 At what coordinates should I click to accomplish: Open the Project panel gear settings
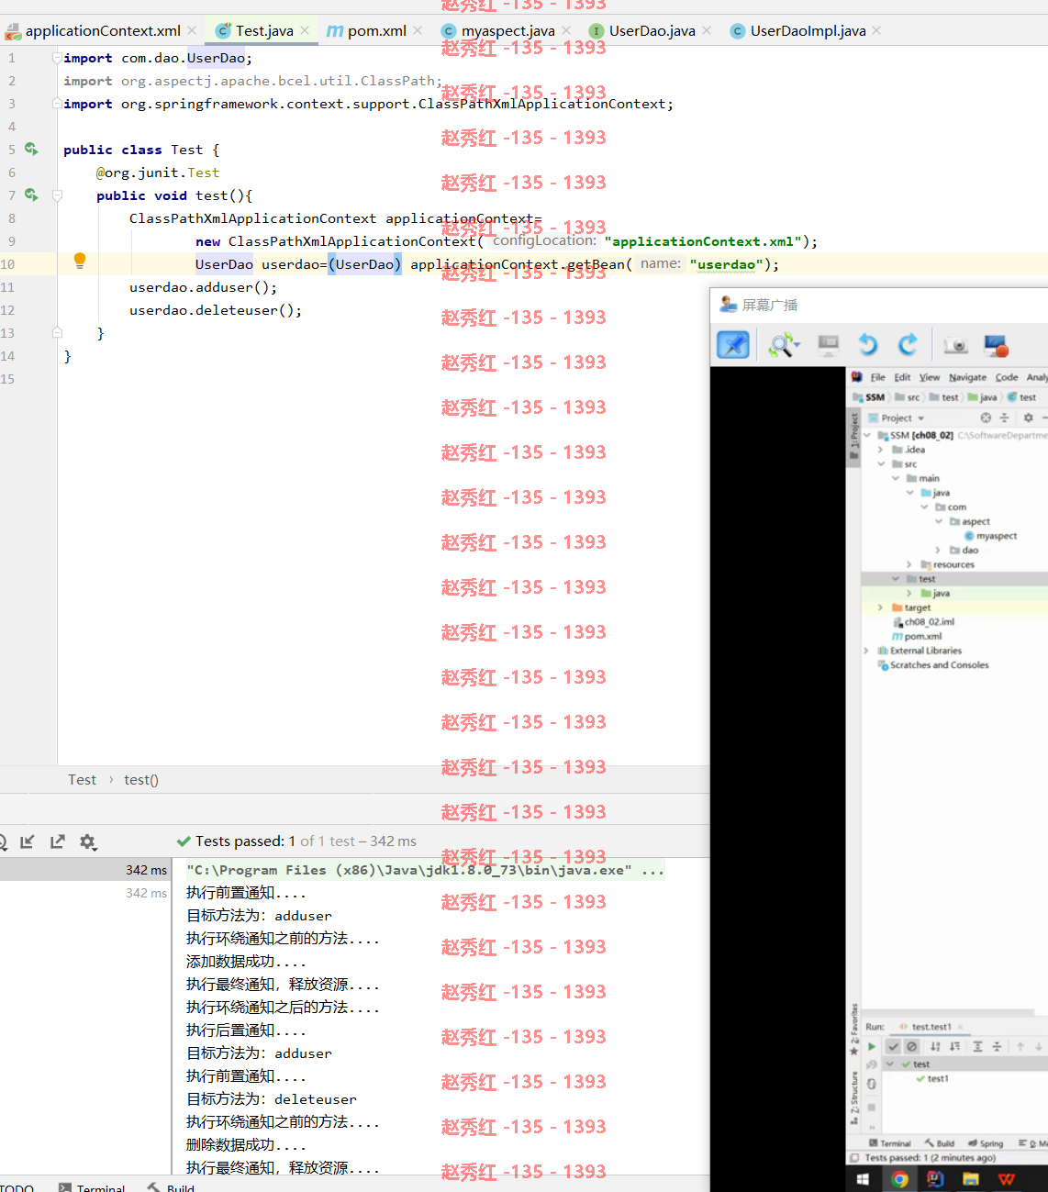pos(1028,418)
